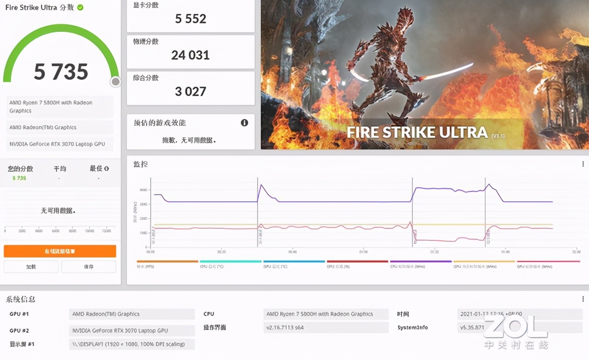Open the three-dot menu of the system info panel
The height and width of the screenshot is (360, 589).
pos(583,299)
